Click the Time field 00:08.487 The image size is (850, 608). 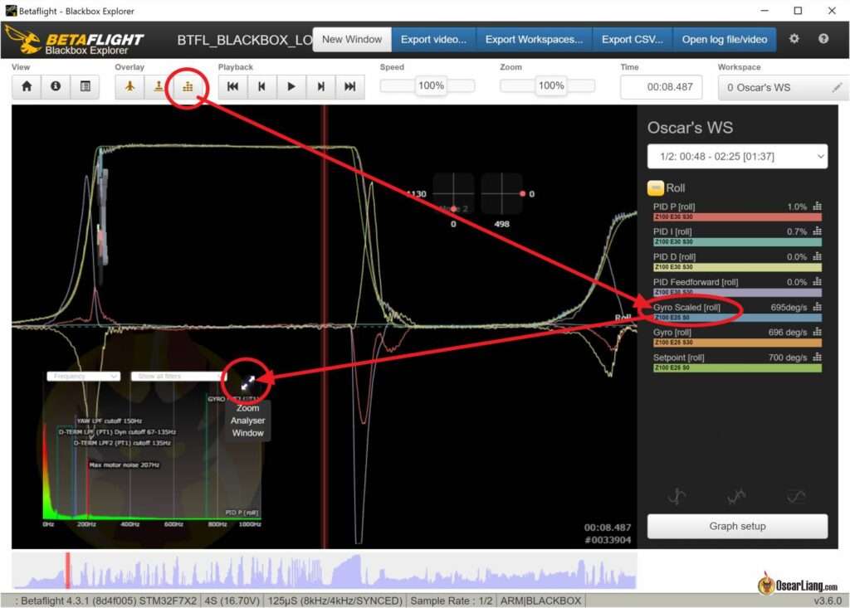coord(662,87)
